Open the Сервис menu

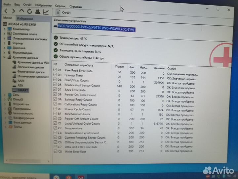(x=60, y=6)
